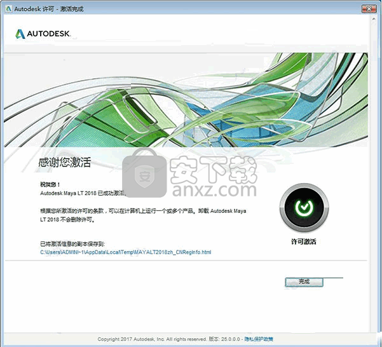The height and width of the screenshot is (347, 382).
Task: Click the text 已将激活信息的副本保存到:
Action: coord(72,244)
